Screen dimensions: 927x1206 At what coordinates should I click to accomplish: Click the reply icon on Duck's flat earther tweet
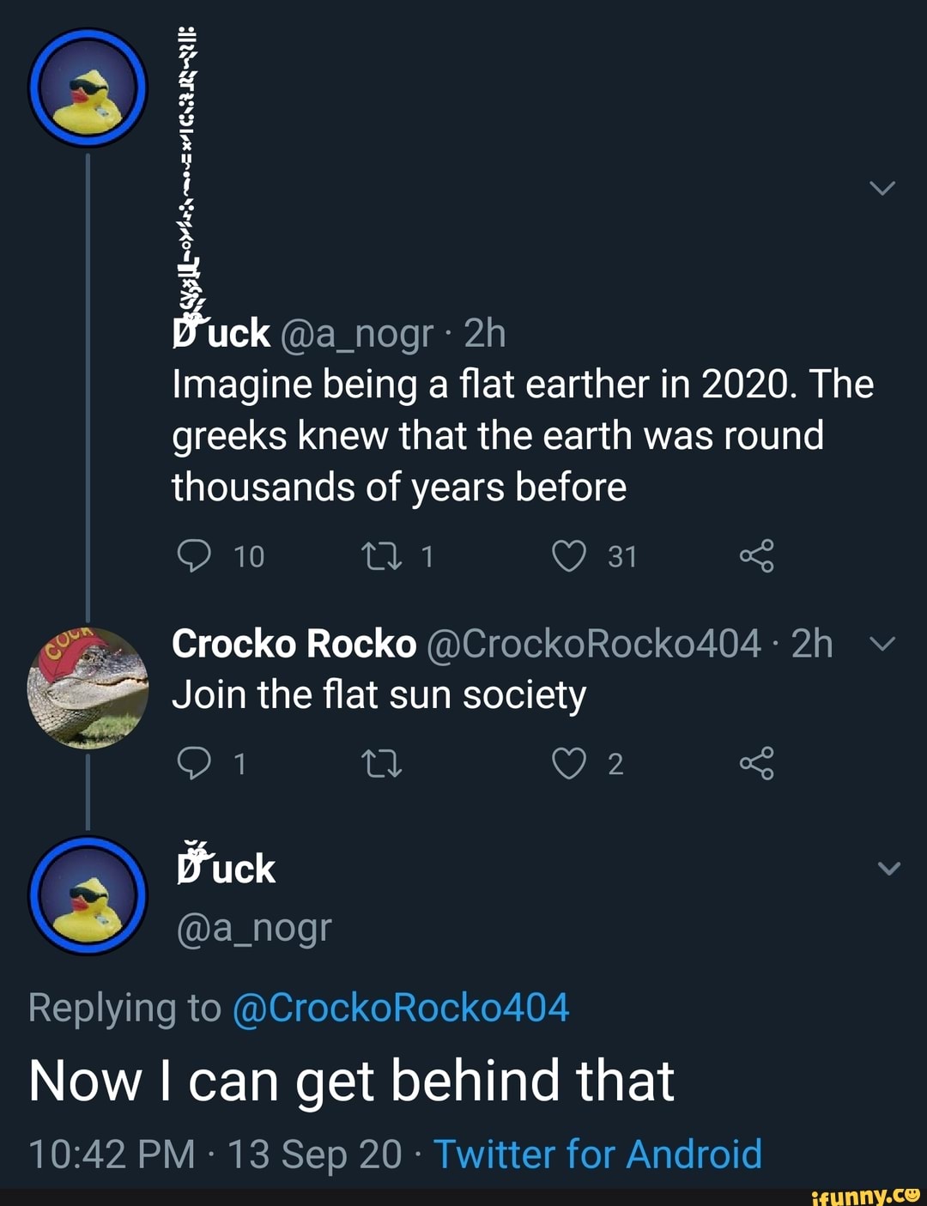tap(195, 555)
